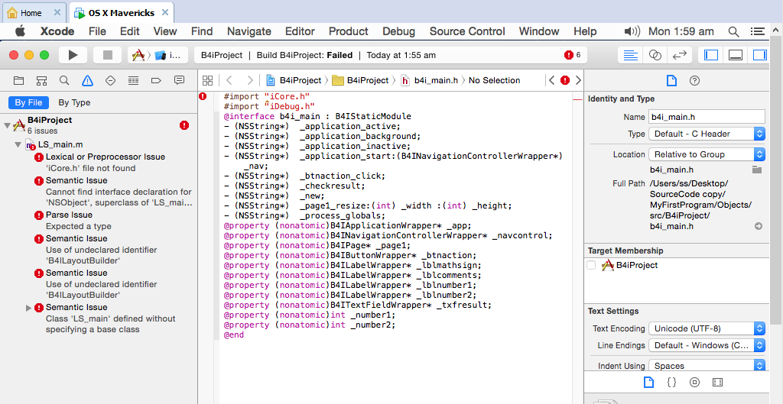The height and width of the screenshot is (404, 783).
Task: Open the Type dropdown Default - C Header
Action: coord(707,134)
